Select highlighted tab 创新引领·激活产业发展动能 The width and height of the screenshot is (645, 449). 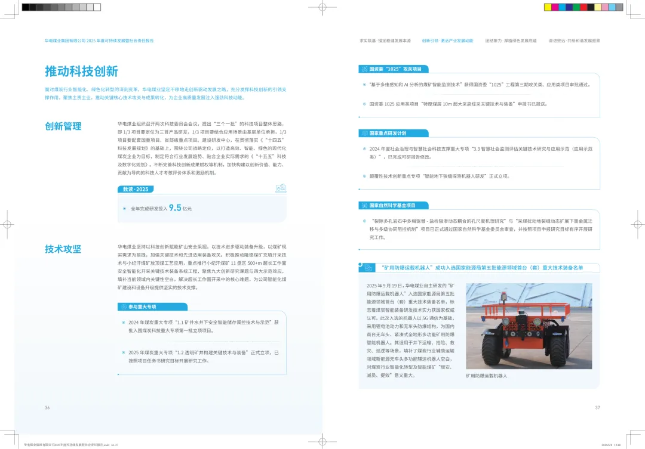447,41
